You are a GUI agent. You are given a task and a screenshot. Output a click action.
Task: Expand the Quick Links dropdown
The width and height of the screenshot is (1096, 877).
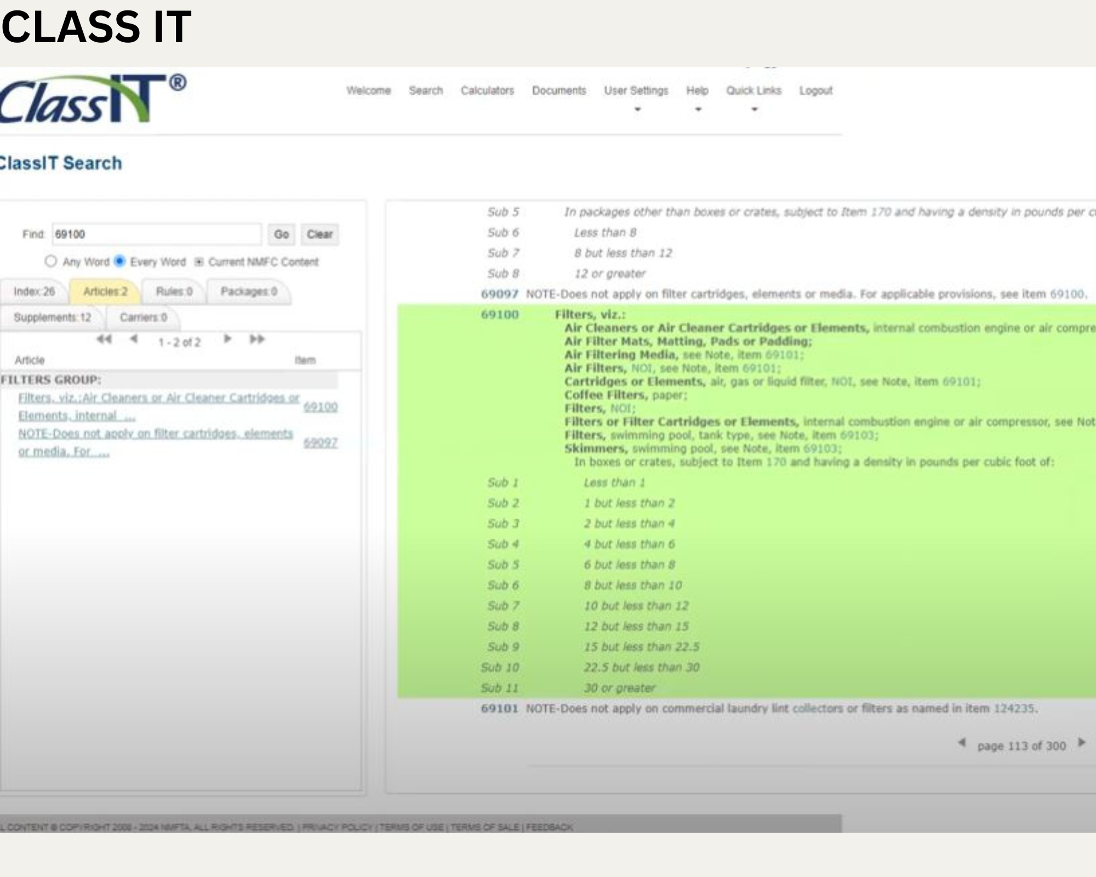[x=754, y=91]
